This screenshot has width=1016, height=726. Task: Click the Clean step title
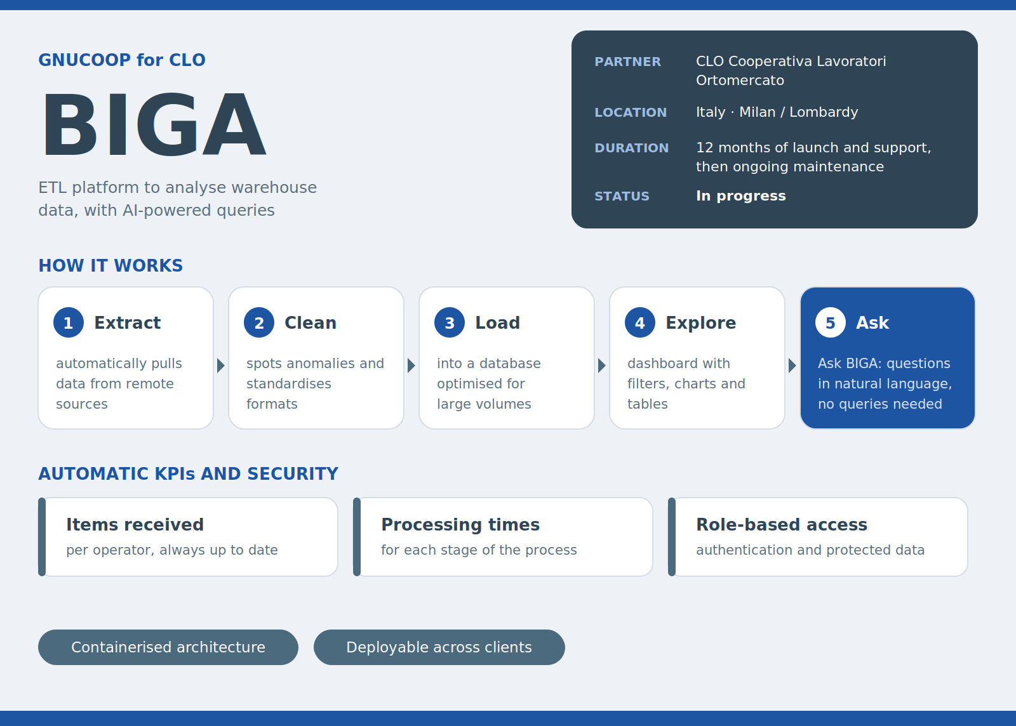pyautogui.click(x=311, y=323)
